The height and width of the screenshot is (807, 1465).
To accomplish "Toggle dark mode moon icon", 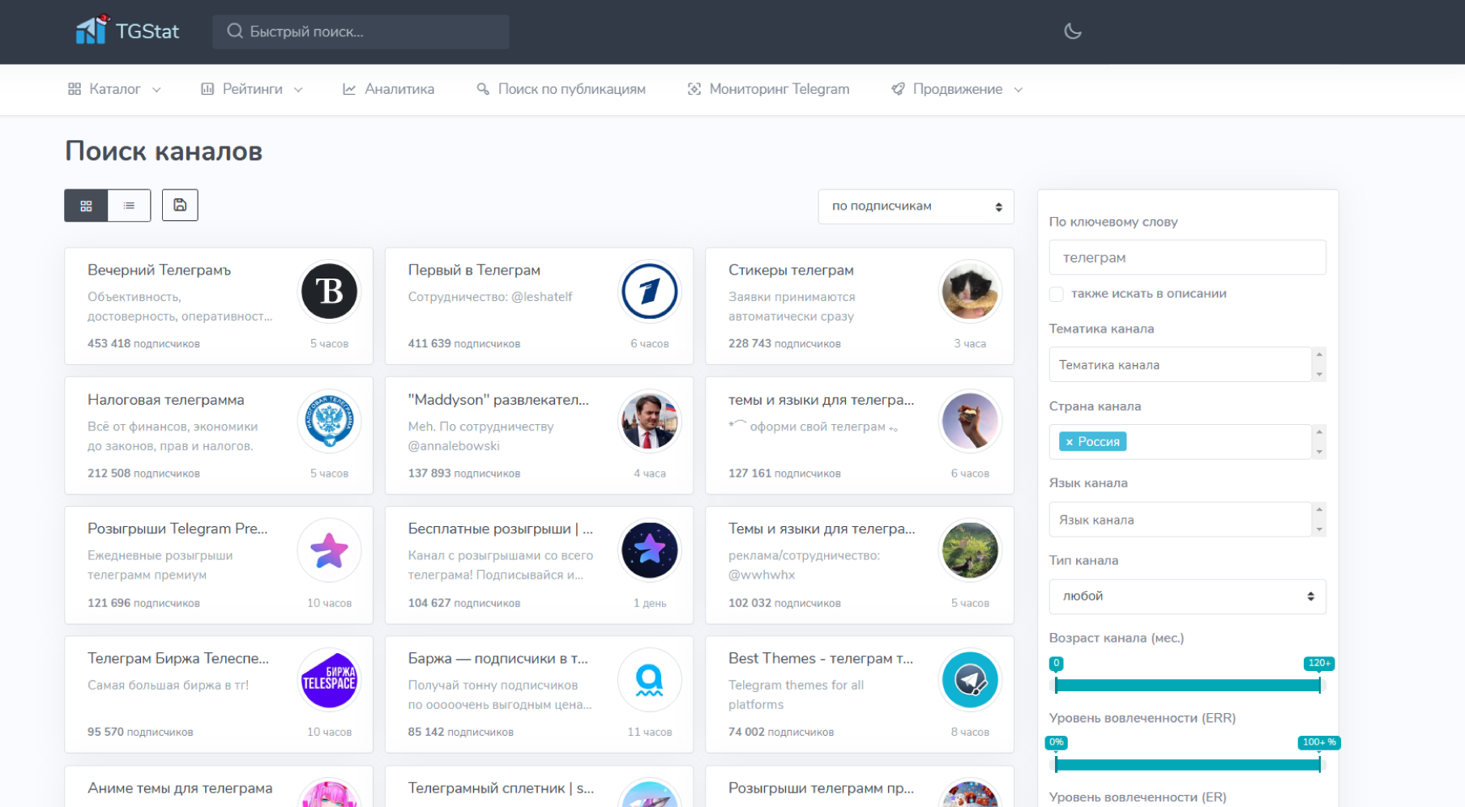I will pyautogui.click(x=1072, y=32).
